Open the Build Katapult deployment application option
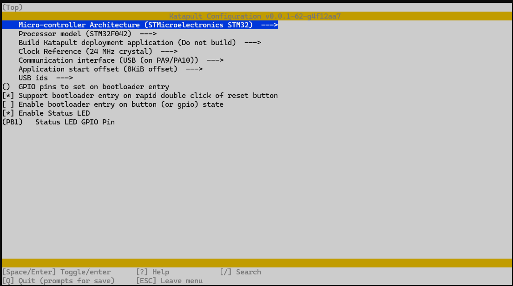513x286 pixels. 139,43
